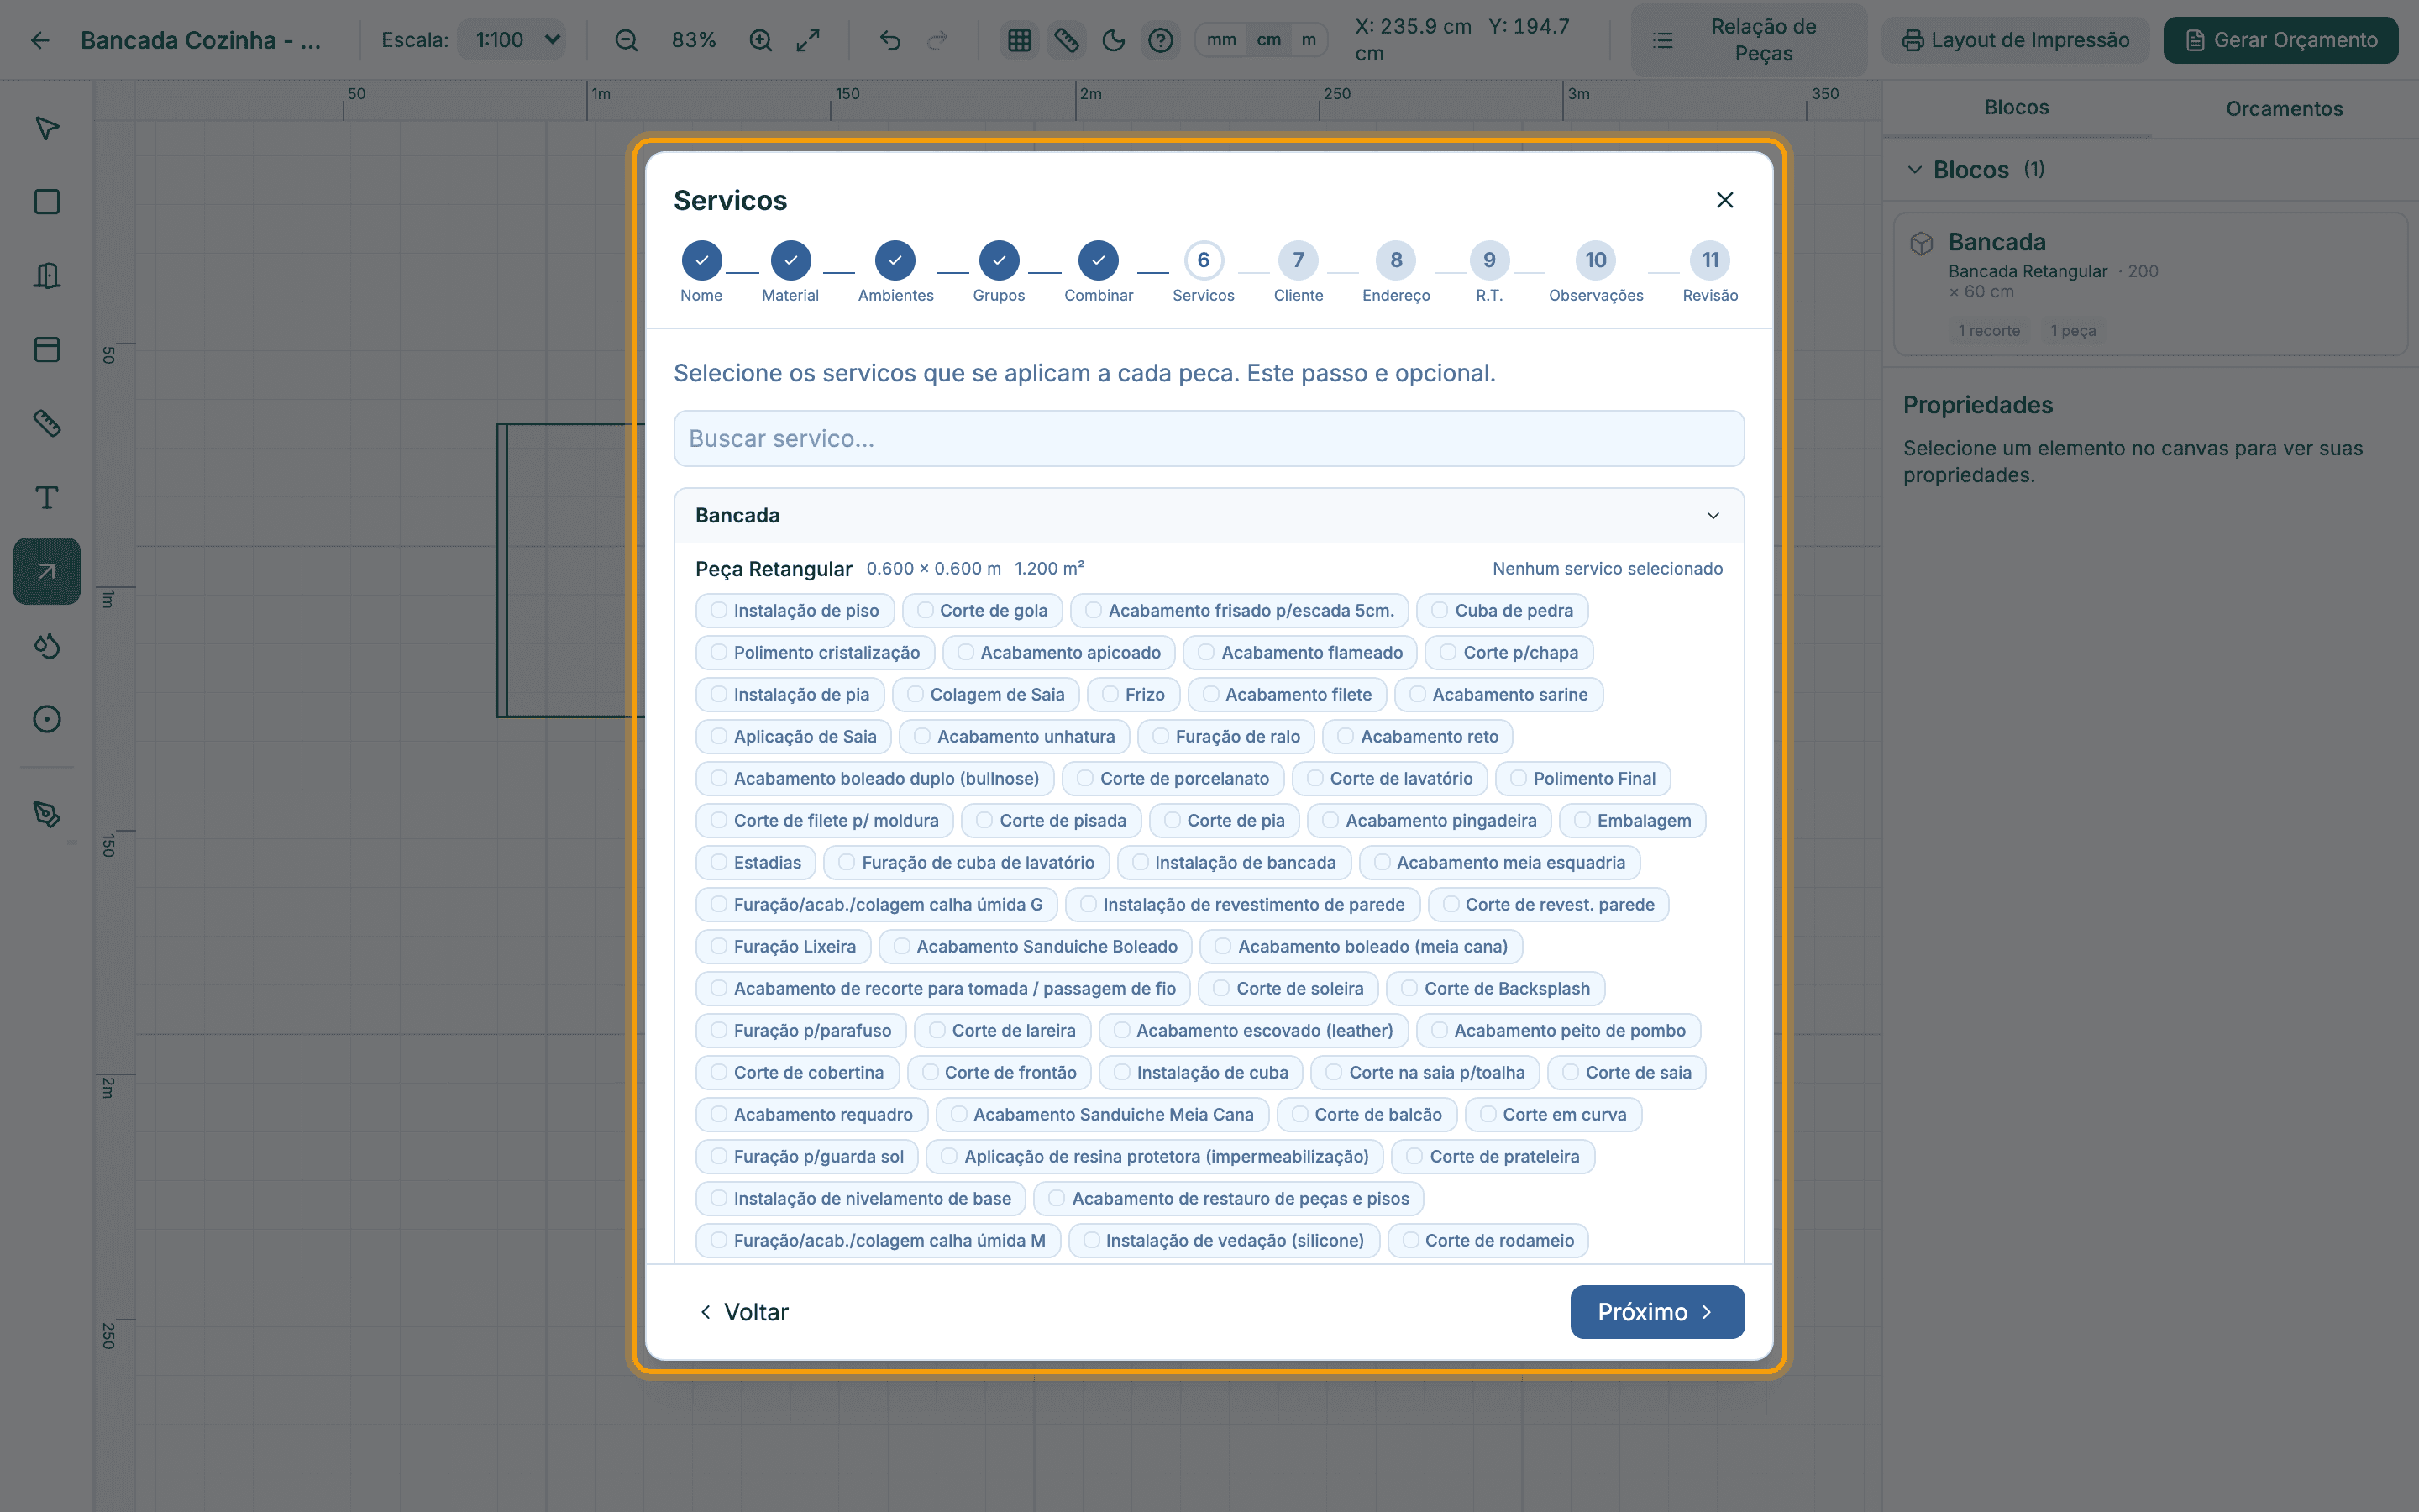
Task: Check Acabamento reto service
Action: tap(1418, 736)
